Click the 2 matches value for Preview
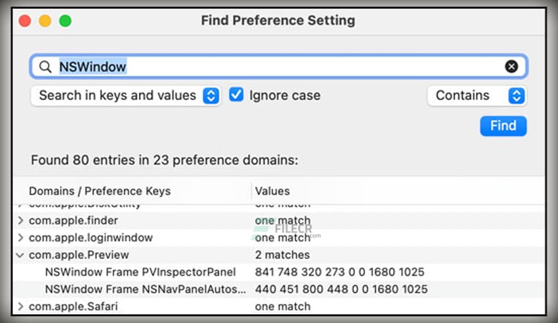 point(282,255)
